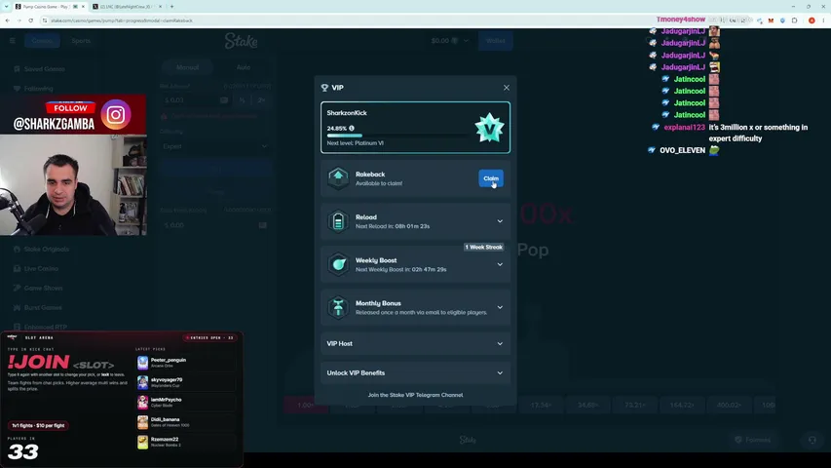The width and height of the screenshot is (831, 468).
Task: Click the Stake logo
Action: (x=242, y=40)
